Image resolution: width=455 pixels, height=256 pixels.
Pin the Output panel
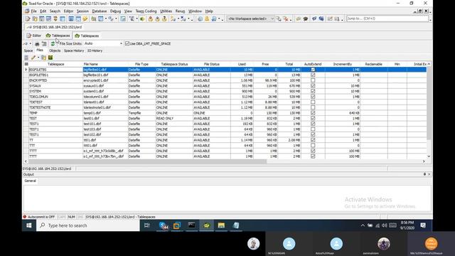pos(424,174)
